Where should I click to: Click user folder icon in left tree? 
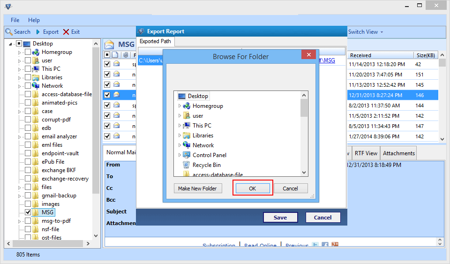click(36, 60)
